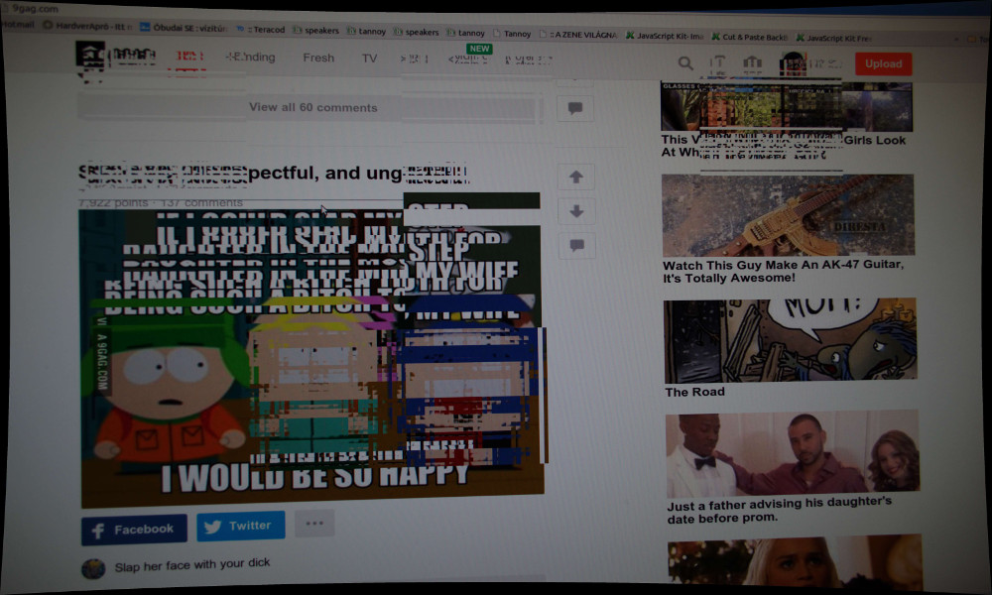Open the HardverApró bookmark

(87, 26)
